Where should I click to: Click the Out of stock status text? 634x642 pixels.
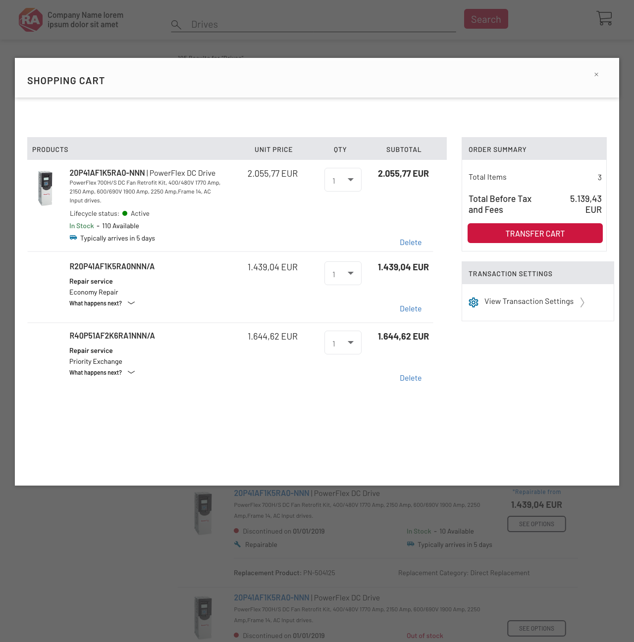point(425,636)
